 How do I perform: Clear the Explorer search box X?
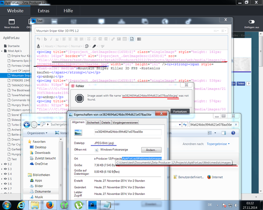click(x=236, y=125)
